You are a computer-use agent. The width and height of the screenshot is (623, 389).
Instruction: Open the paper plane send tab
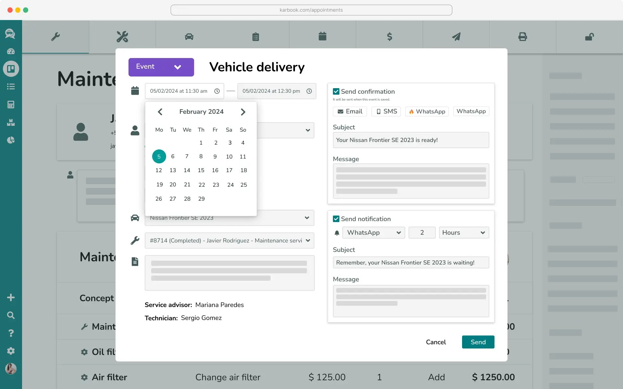pyautogui.click(x=456, y=37)
